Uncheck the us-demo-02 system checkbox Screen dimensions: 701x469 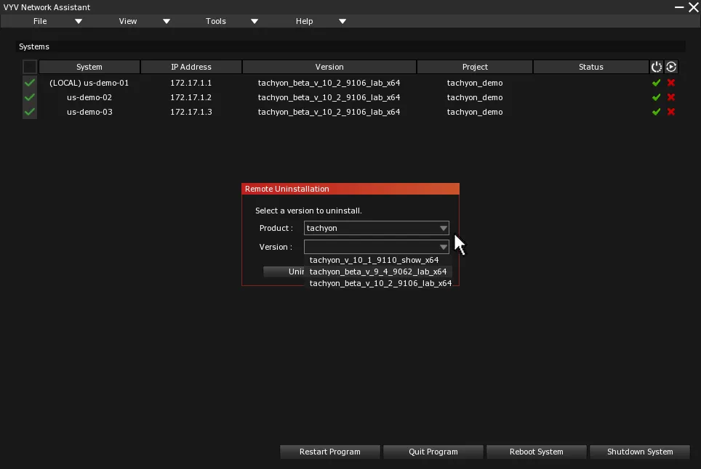point(30,97)
